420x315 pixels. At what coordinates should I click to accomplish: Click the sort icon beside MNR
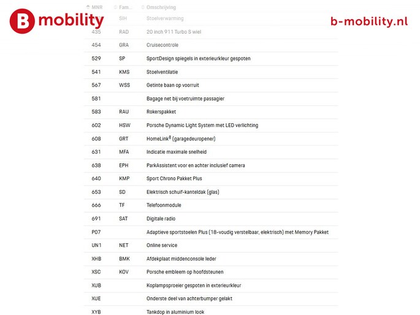pos(88,7)
